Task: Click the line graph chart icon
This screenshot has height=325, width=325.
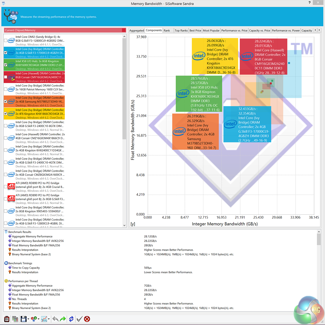Action: click(x=44, y=319)
